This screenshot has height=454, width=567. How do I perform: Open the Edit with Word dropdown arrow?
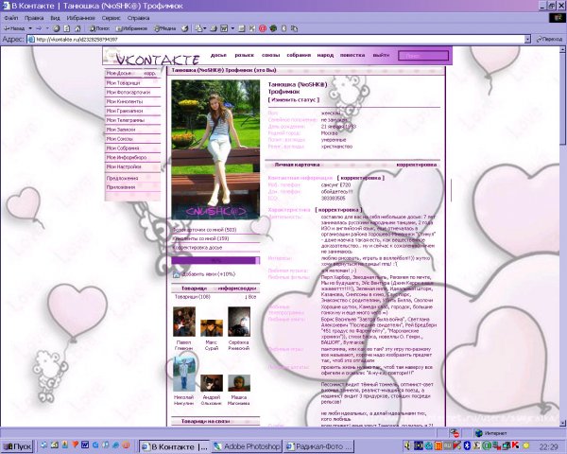tap(232, 28)
